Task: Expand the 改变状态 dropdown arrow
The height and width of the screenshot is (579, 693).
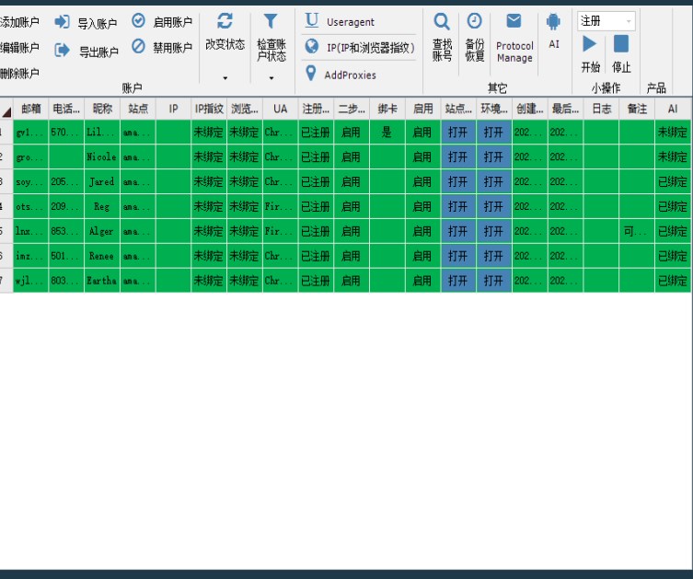Action: (x=225, y=78)
